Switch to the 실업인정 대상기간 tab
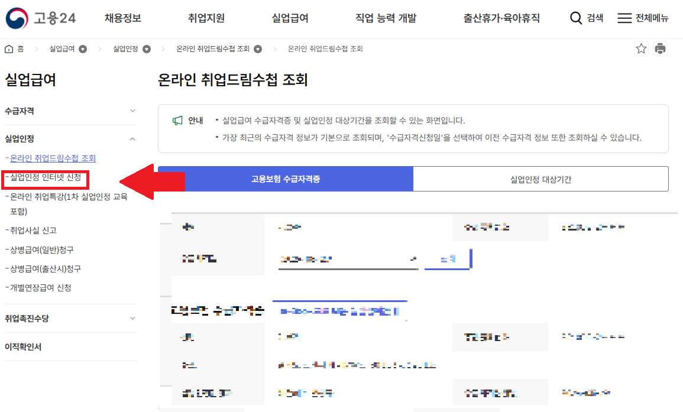 click(540, 179)
